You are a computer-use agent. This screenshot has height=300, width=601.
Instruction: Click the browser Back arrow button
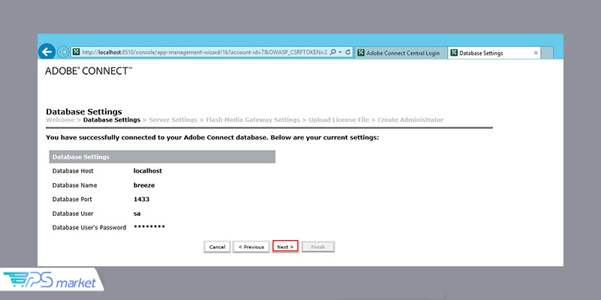(47, 52)
